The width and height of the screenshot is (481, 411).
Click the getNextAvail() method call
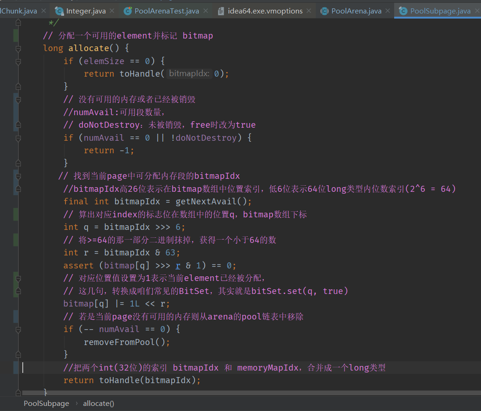(x=211, y=202)
